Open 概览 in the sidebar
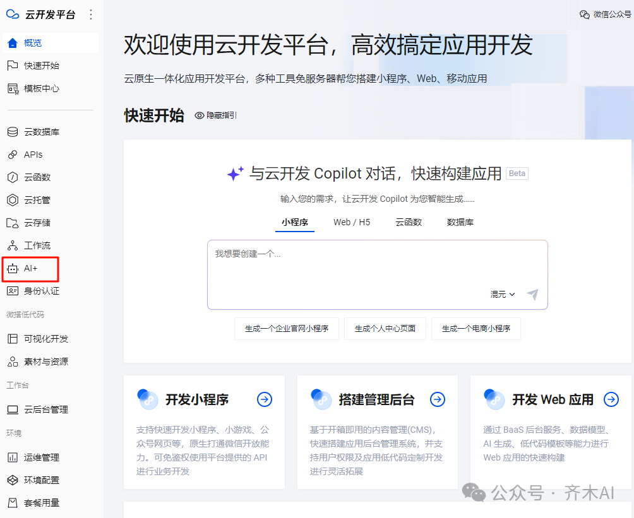Image resolution: width=634 pixels, height=518 pixels. click(x=51, y=43)
